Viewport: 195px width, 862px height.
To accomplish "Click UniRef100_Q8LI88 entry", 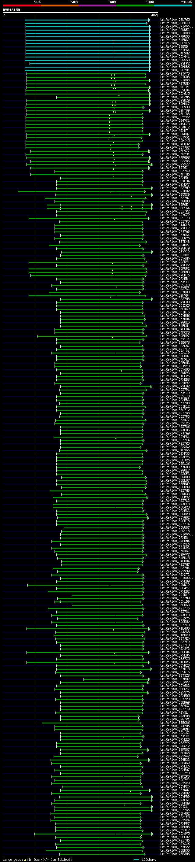I will (175, 114).
